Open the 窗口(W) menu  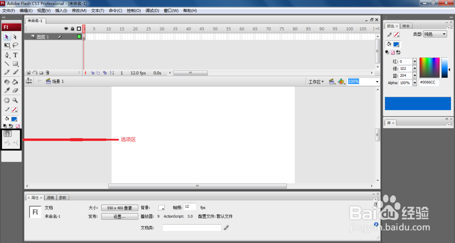171,10
